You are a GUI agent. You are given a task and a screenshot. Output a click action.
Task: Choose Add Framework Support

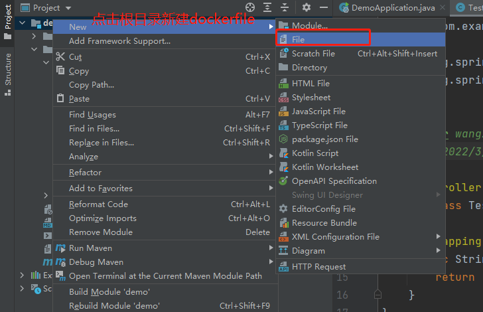tap(164, 41)
